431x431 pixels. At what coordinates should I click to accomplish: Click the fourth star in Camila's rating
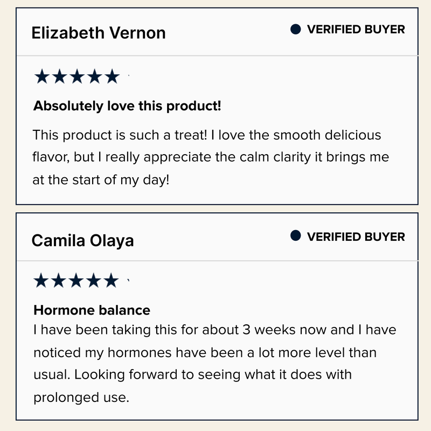pyautogui.click(x=94, y=280)
